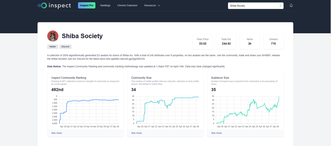Click the Community Size chart title

(141, 78)
